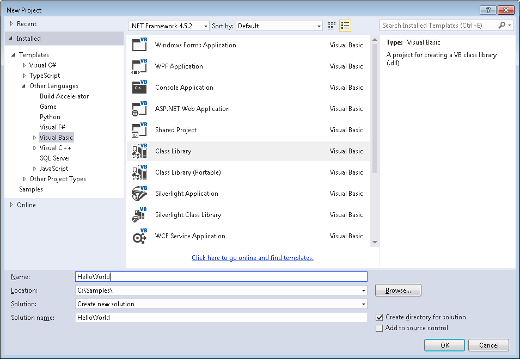This screenshot has height=359, width=520.
Task: Click the Class Library template icon
Action: pyautogui.click(x=139, y=151)
